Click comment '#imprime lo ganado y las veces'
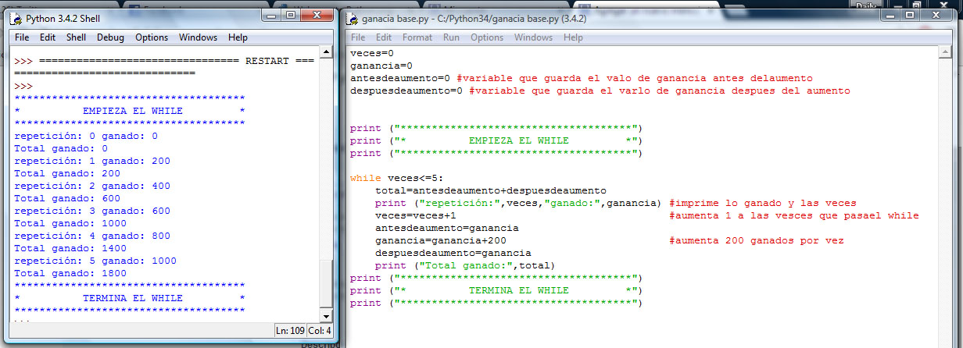This screenshot has height=348, width=963. tap(763, 203)
